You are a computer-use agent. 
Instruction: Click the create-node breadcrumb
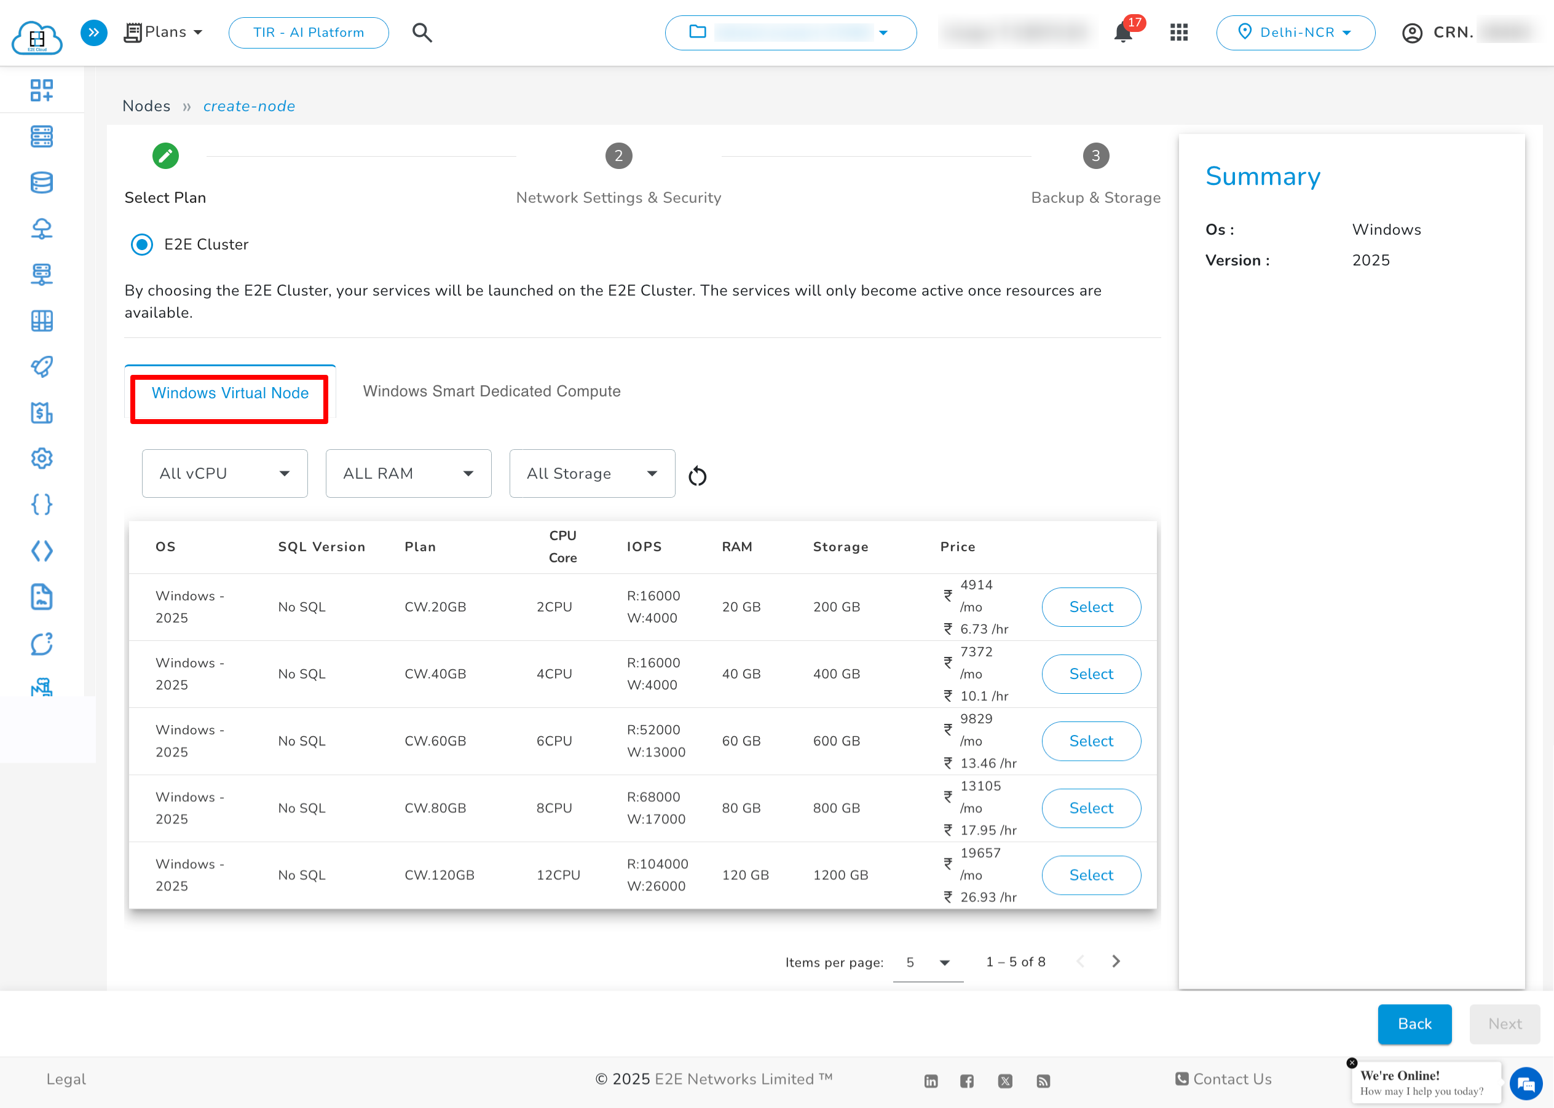249,106
